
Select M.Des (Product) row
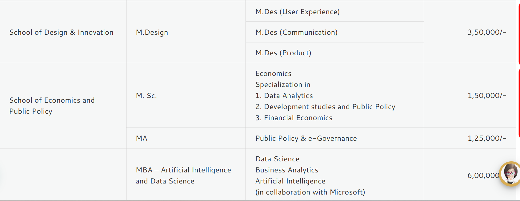[283, 53]
